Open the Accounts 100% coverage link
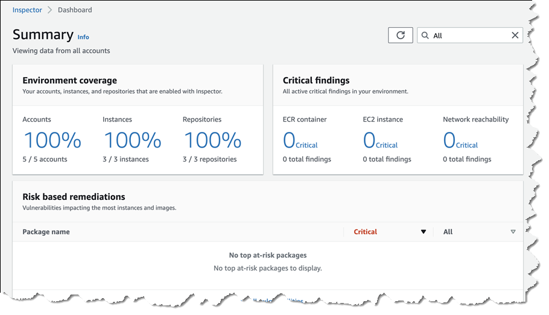Viewport: 549px width, 315px height. (x=52, y=141)
